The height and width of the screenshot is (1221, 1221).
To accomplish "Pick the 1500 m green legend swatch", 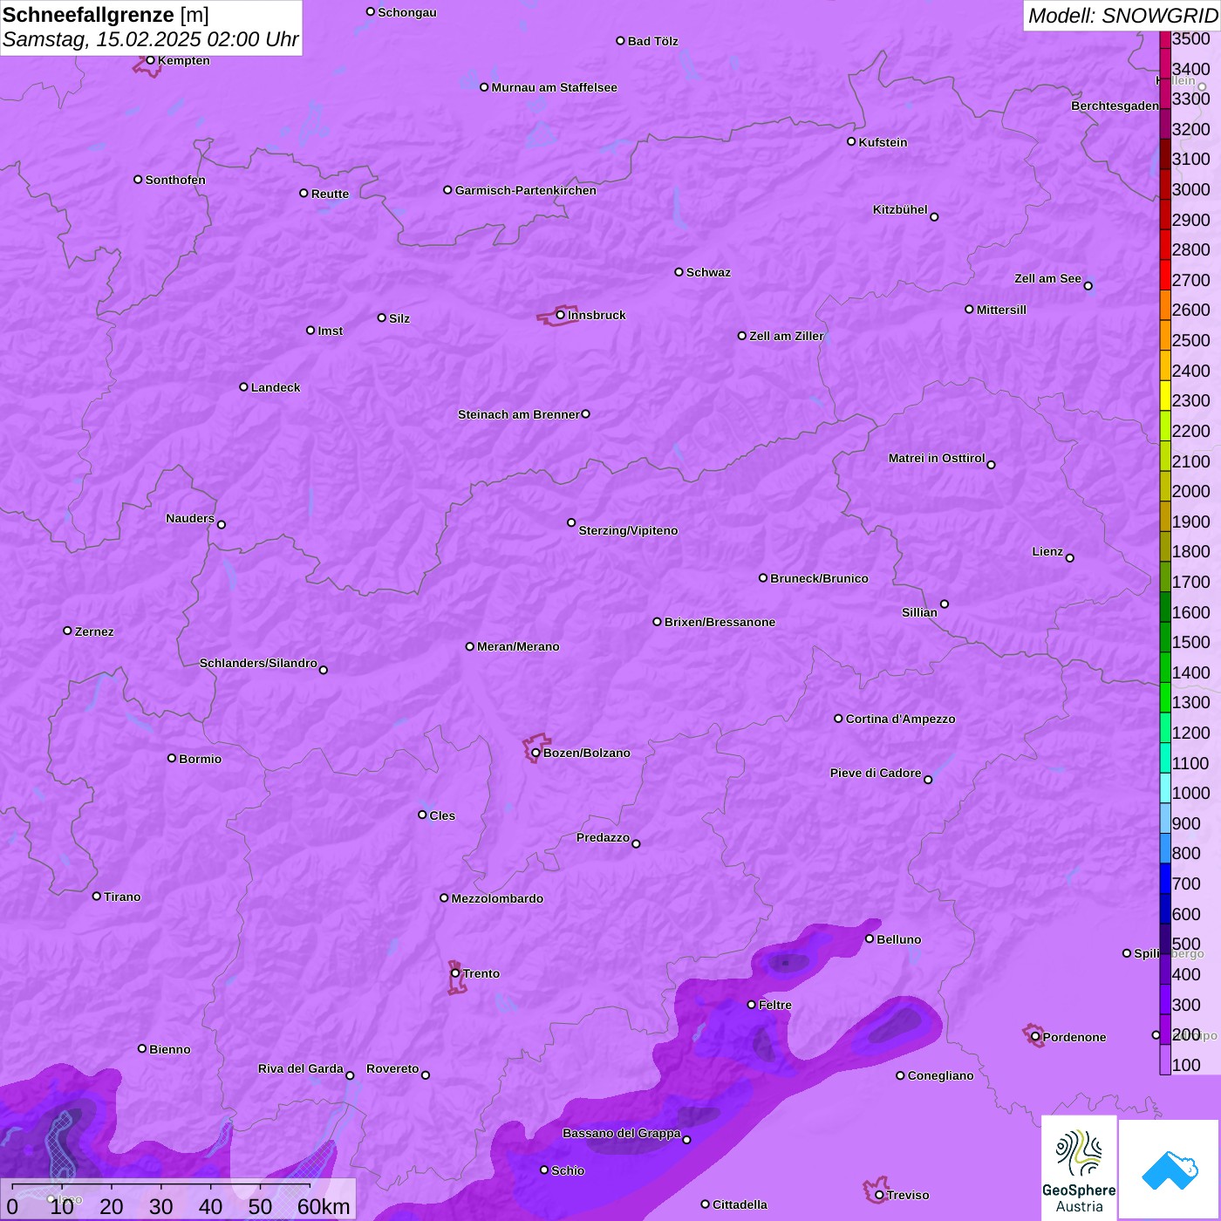I will point(1165,637).
